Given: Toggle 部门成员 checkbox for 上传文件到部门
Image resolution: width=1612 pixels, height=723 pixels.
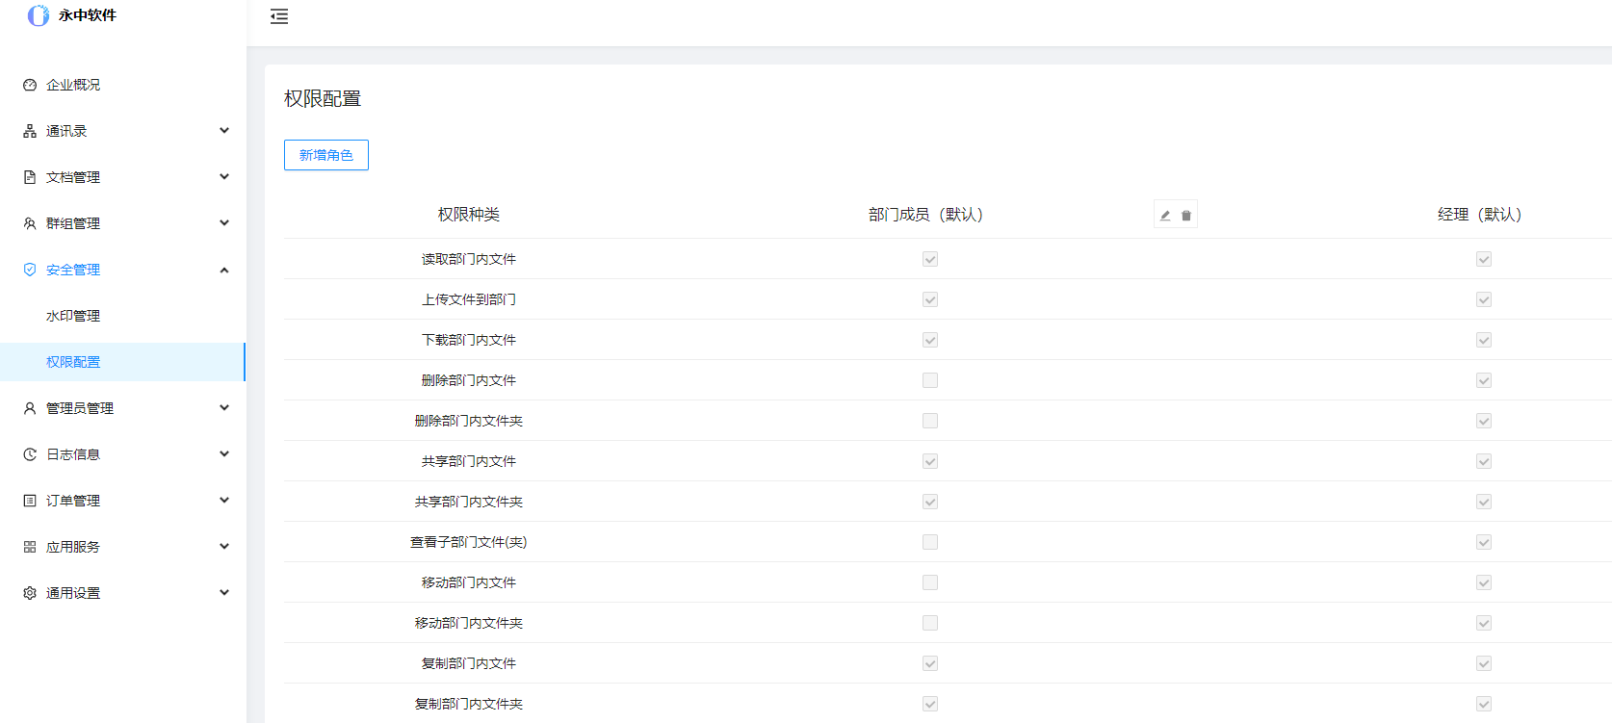Looking at the screenshot, I should click(930, 299).
